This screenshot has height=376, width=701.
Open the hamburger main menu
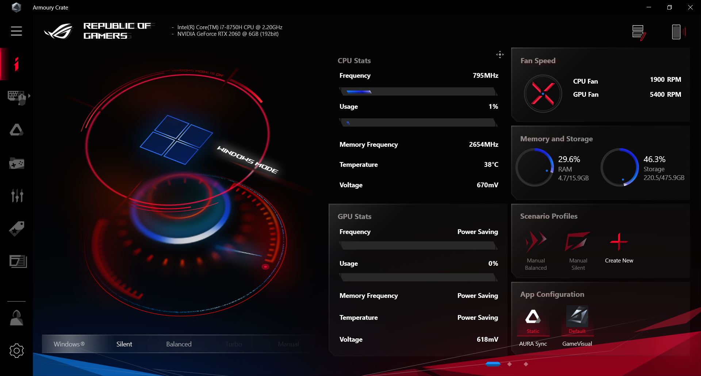tap(16, 31)
